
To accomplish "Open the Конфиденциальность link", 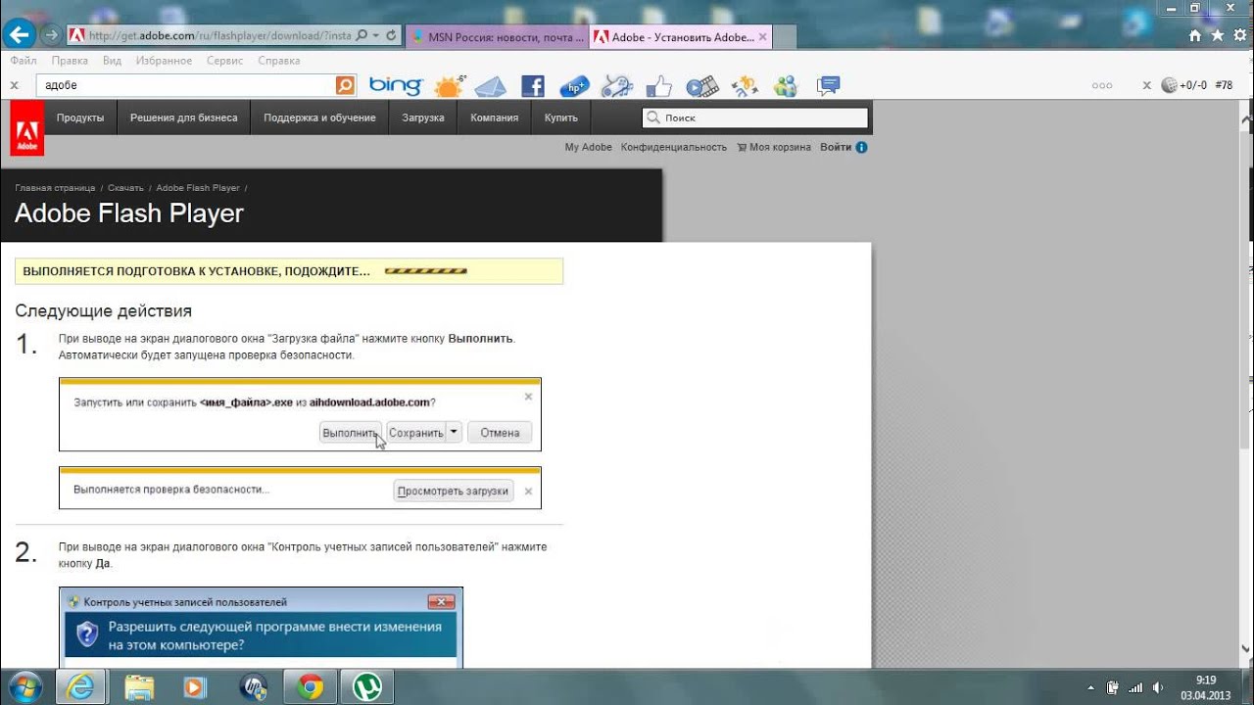I will pyautogui.click(x=674, y=147).
